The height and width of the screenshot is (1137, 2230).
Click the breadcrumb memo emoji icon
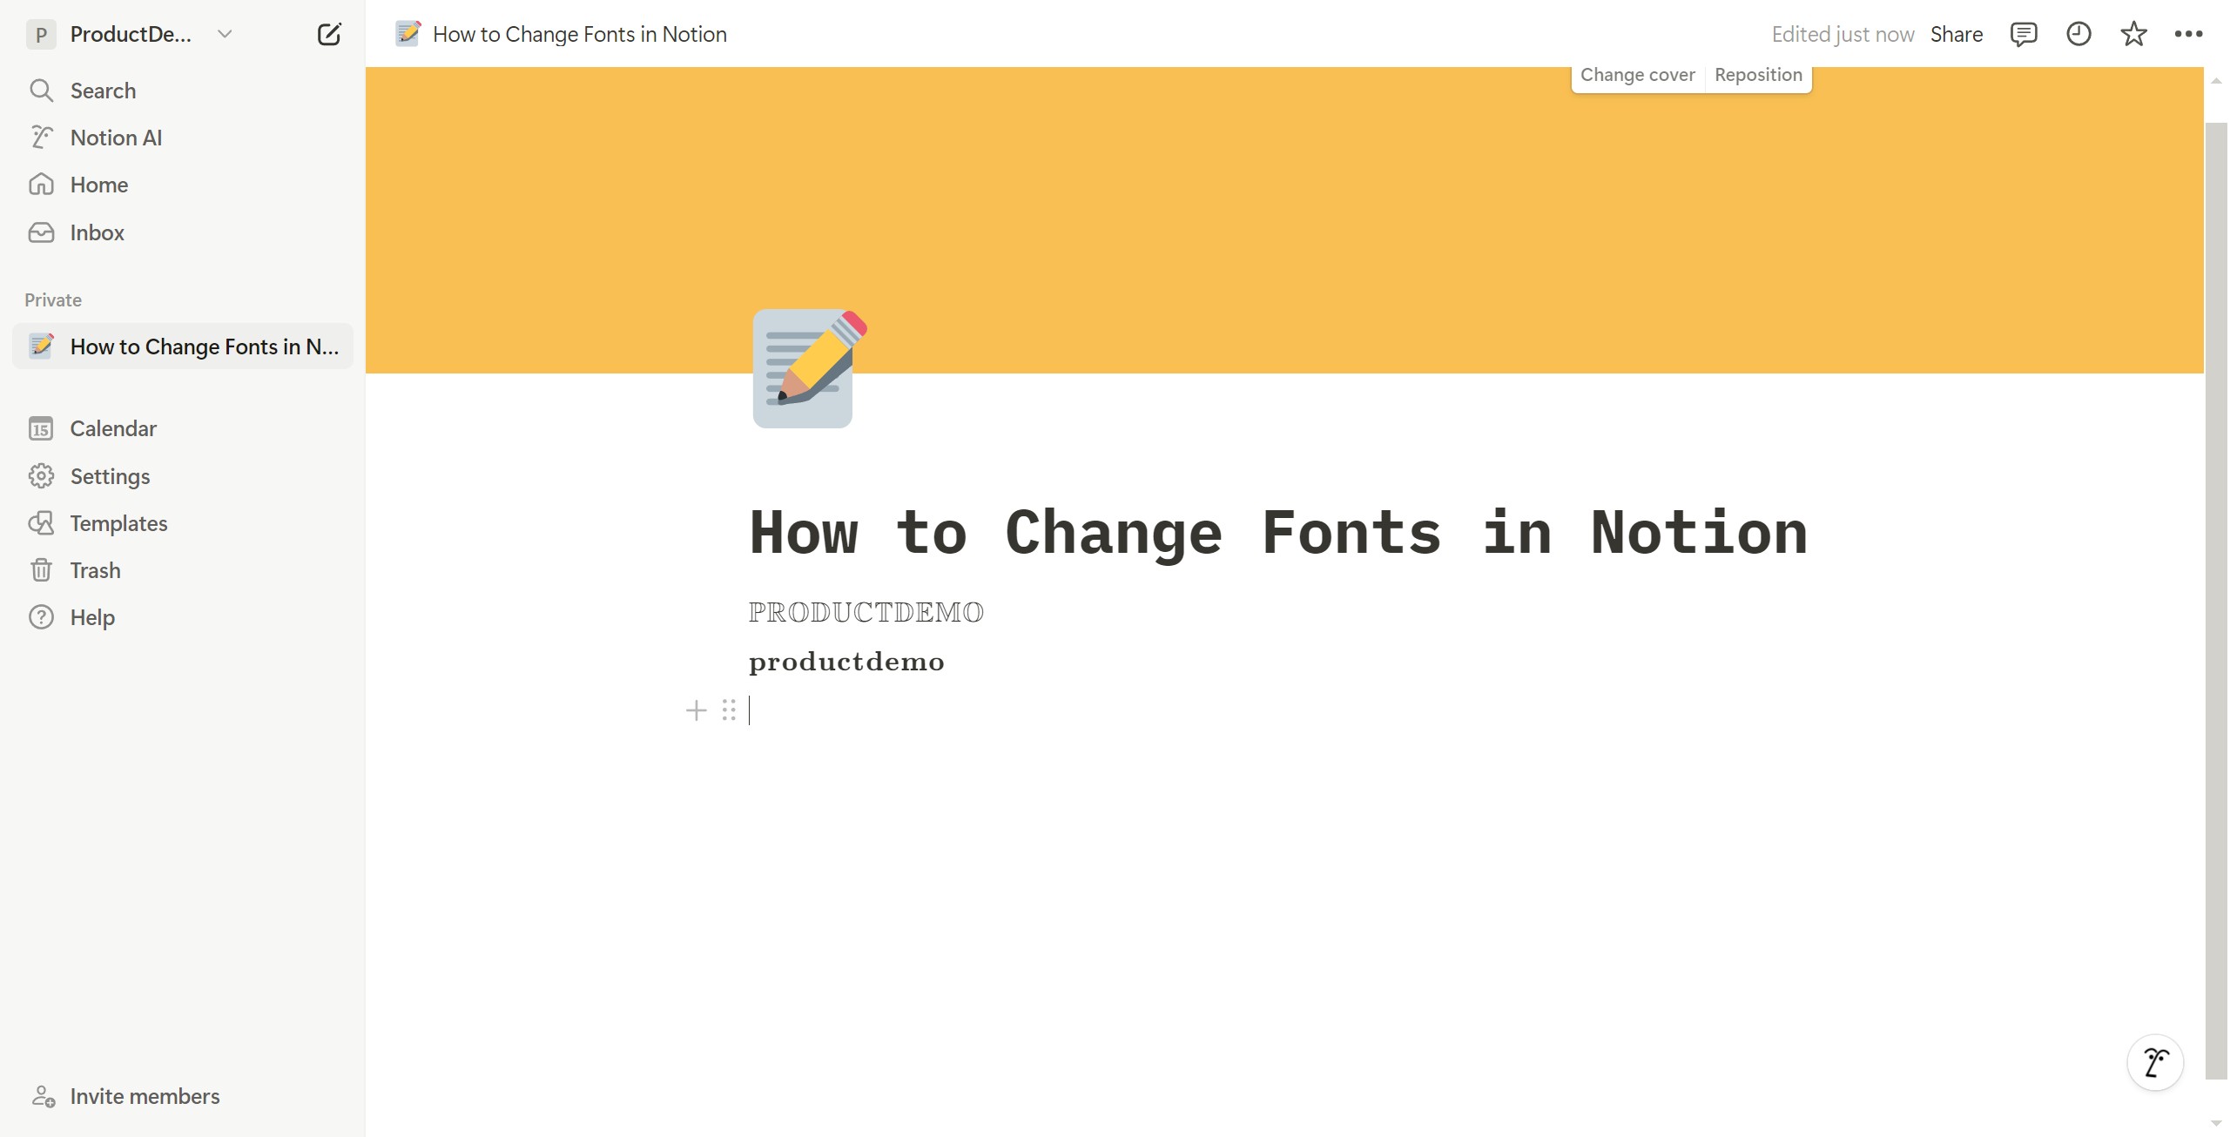pos(408,34)
